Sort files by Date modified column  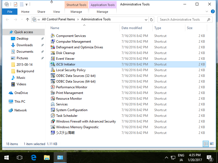[x=132, y=28]
